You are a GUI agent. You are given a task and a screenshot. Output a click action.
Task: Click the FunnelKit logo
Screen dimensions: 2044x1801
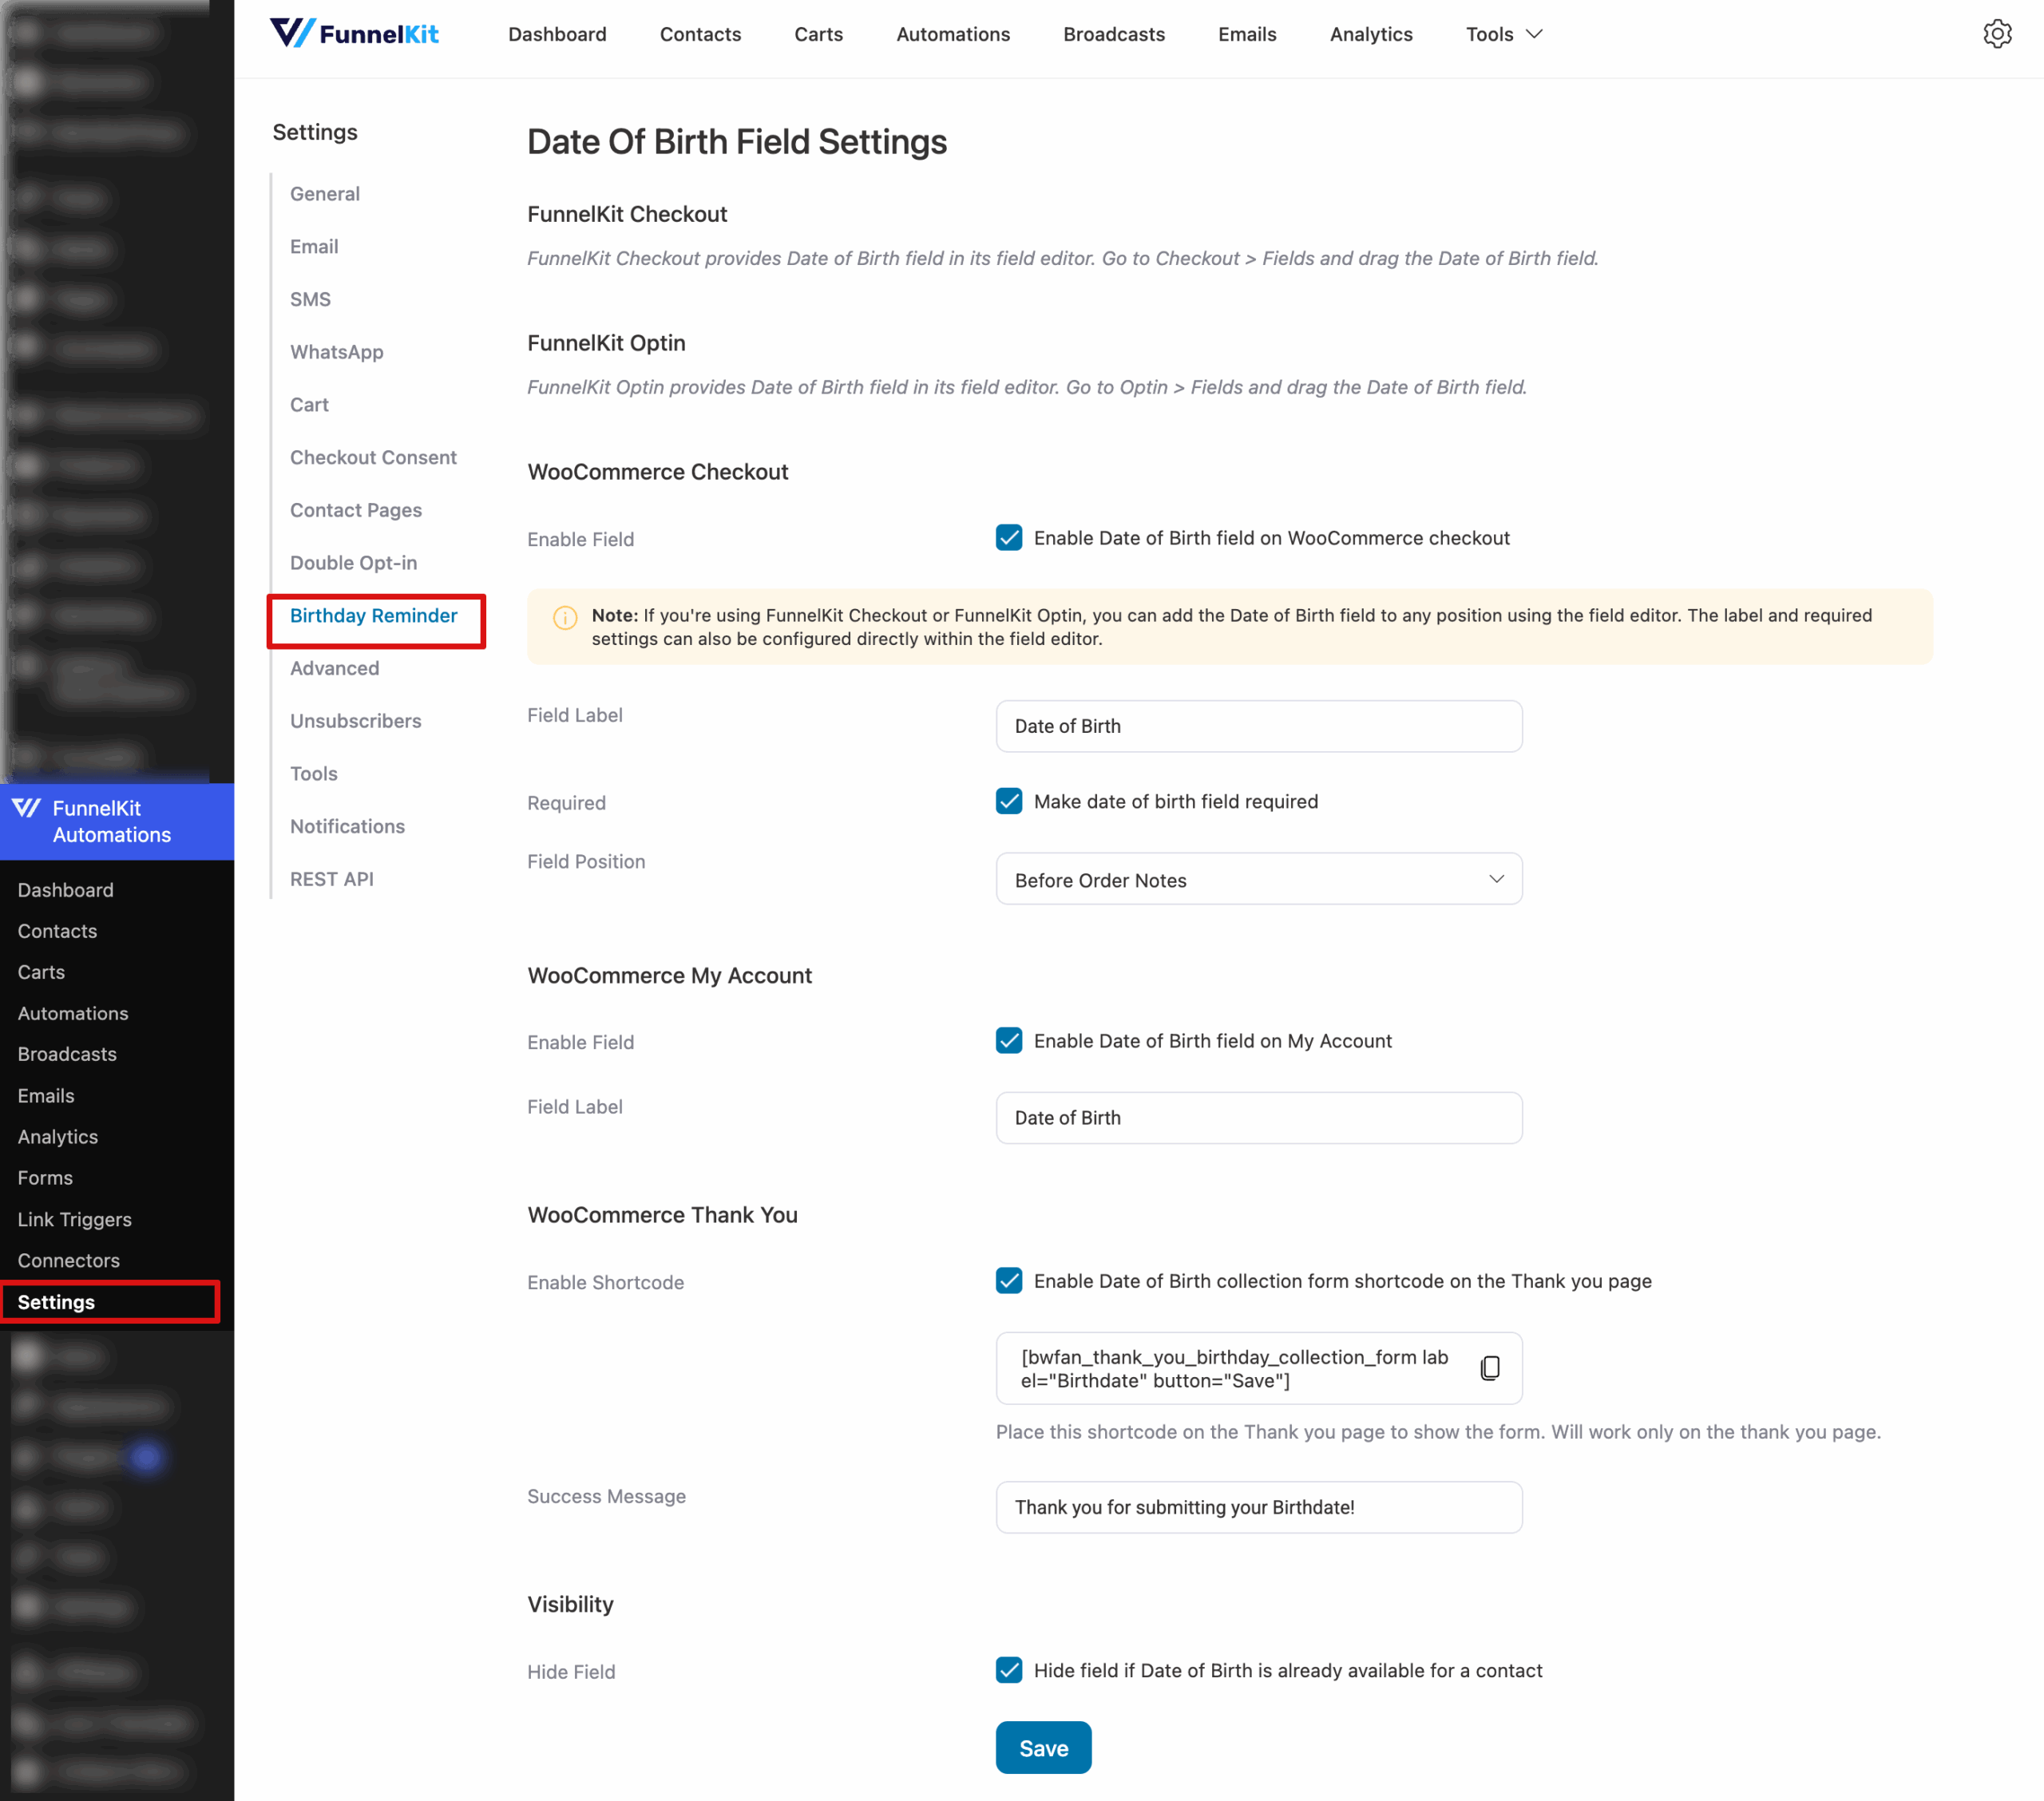(x=354, y=34)
